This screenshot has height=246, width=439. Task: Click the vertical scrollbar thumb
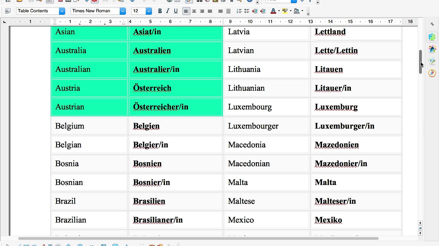tap(420, 61)
